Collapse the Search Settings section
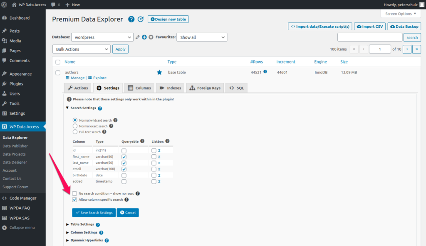Image resolution: width=426 pixels, height=246 pixels. 67,108
